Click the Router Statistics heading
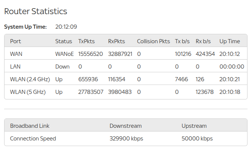 point(36,11)
